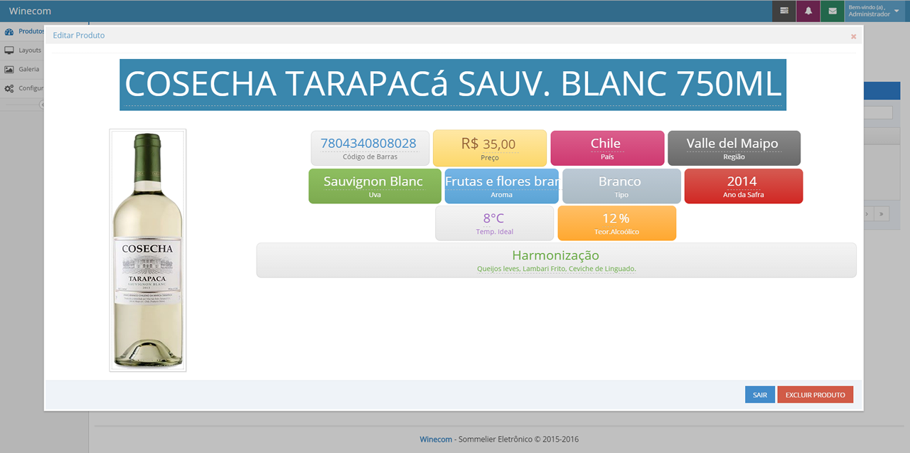Click the Valle del Maipo region tile
The height and width of the screenshot is (453, 910).
click(732, 144)
